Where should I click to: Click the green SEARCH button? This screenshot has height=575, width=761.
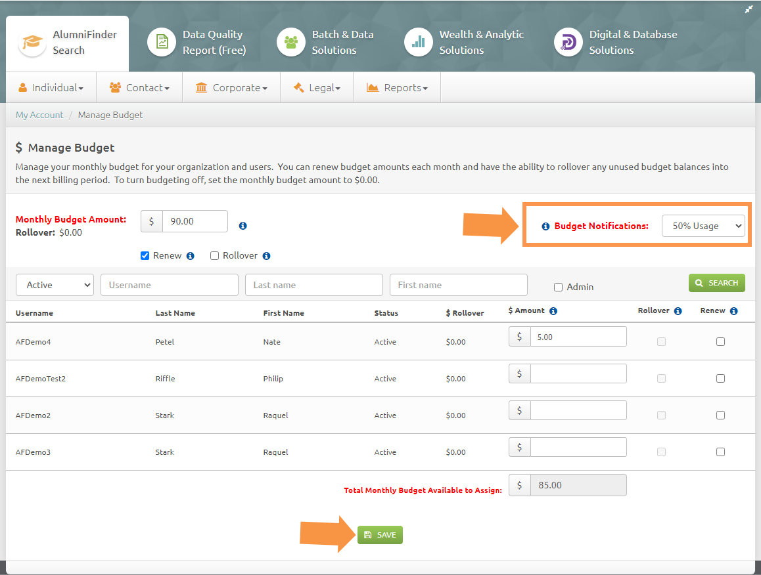(717, 283)
